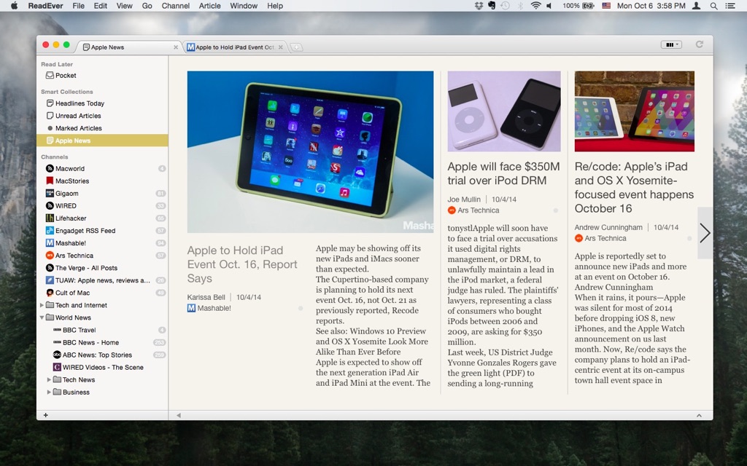Click the ABC News: Top Stories icon
Screen dimensions: 747x466
57,355
